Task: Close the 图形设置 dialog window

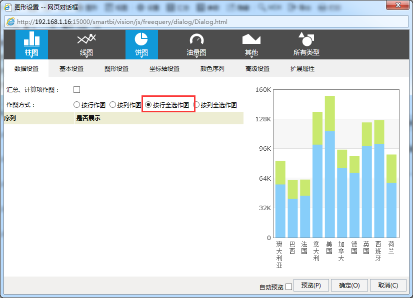Action: 397,5
